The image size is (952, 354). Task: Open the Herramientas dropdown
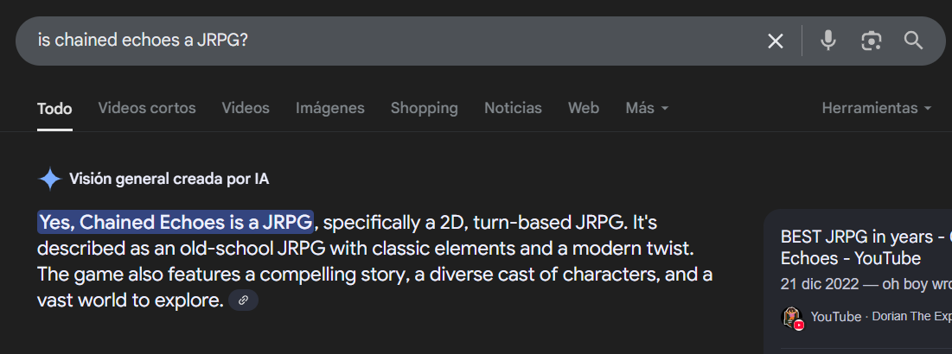point(877,109)
